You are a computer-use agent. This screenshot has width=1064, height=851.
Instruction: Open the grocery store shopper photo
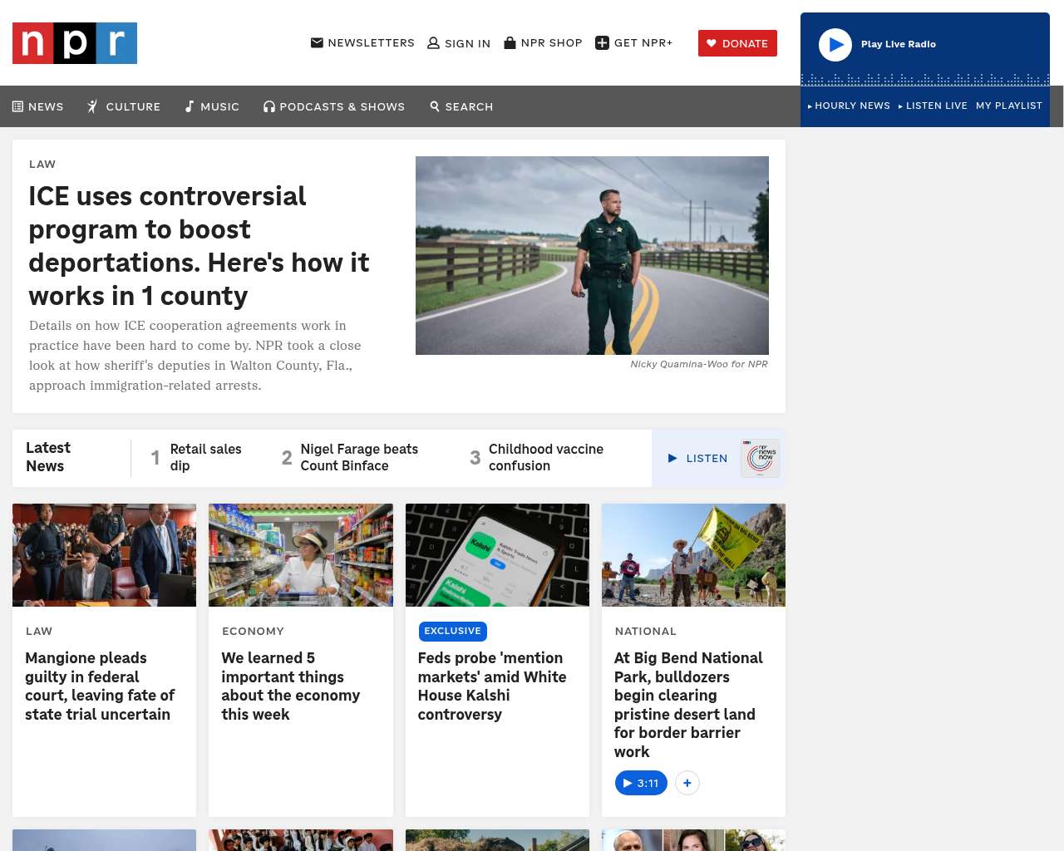tap(301, 555)
